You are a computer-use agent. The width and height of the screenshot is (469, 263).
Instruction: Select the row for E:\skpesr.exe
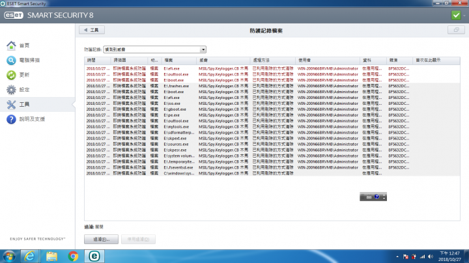[x=272, y=150]
